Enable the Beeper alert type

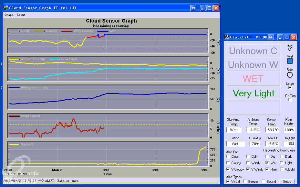coord(245,182)
